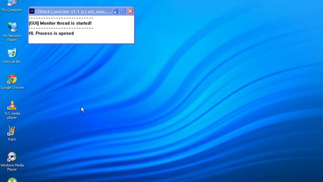Click the 'Google Chrome' label text

[x=12, y=87]
